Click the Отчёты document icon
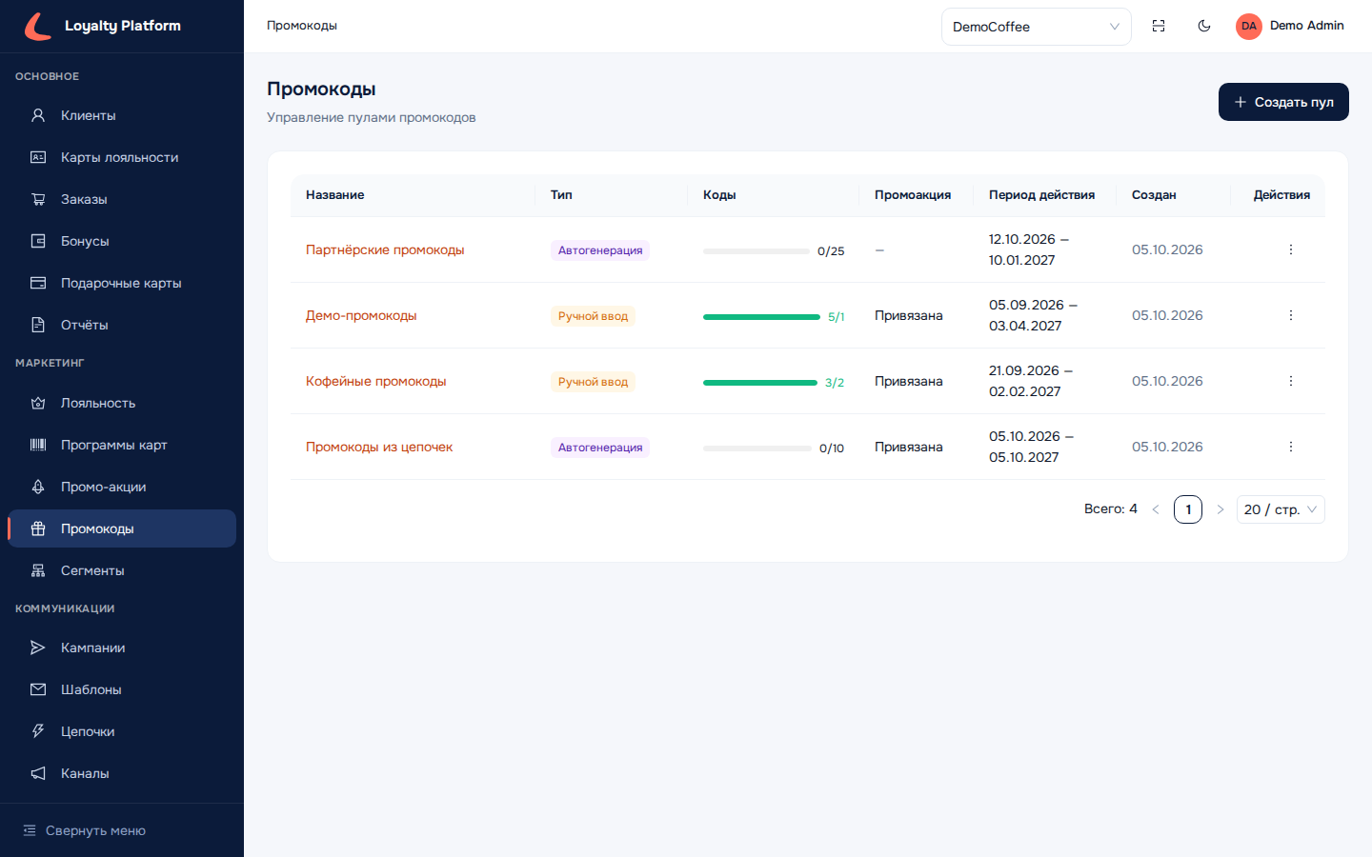 coord(38,325)
